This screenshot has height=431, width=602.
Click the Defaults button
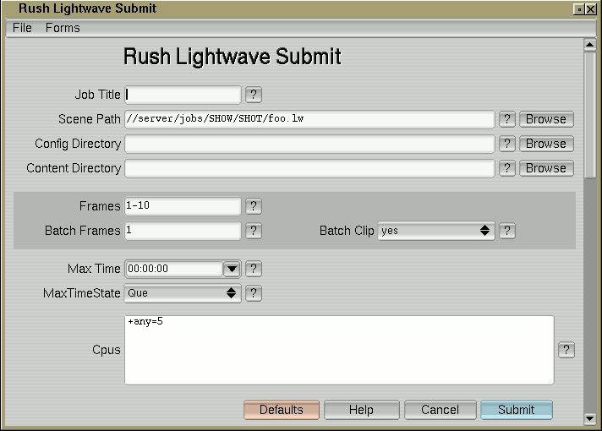tap(282, 410)
